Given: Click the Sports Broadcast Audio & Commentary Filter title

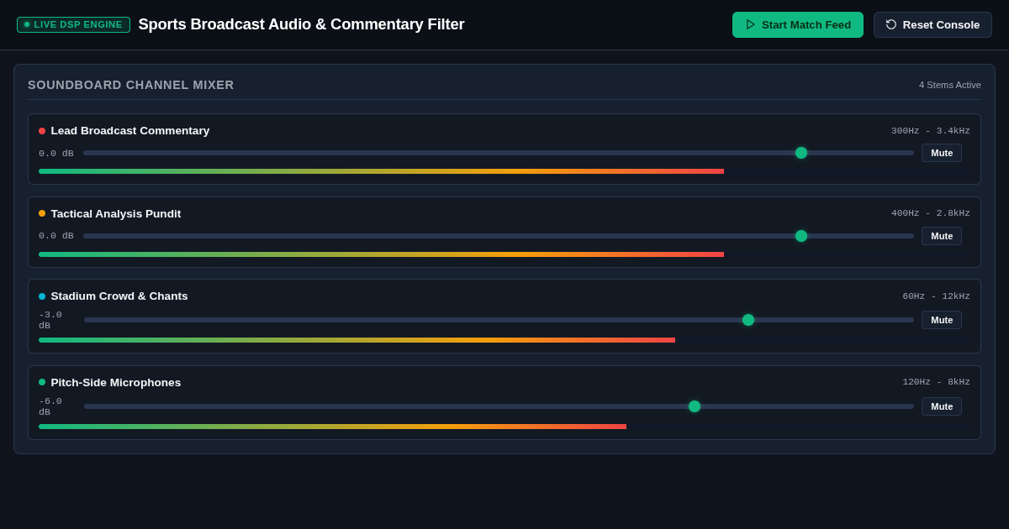Looking at the screenshot, I should (x=301, y=24).
